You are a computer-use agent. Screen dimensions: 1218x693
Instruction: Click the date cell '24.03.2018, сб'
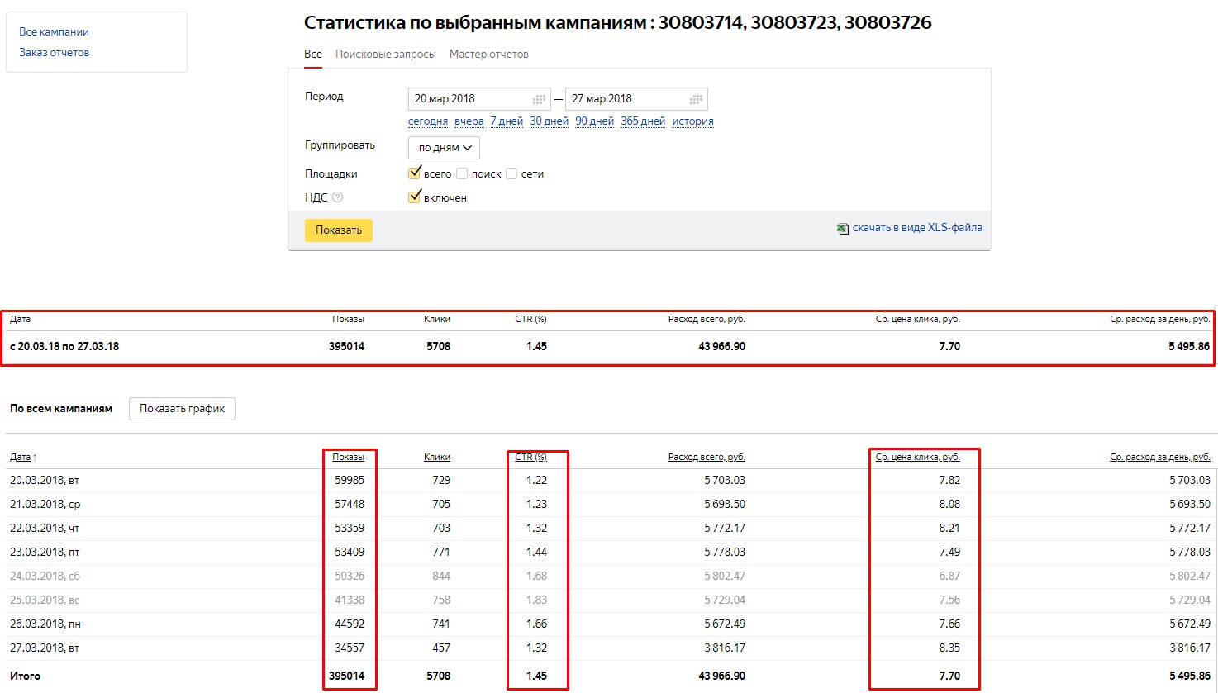pos(45,577)
